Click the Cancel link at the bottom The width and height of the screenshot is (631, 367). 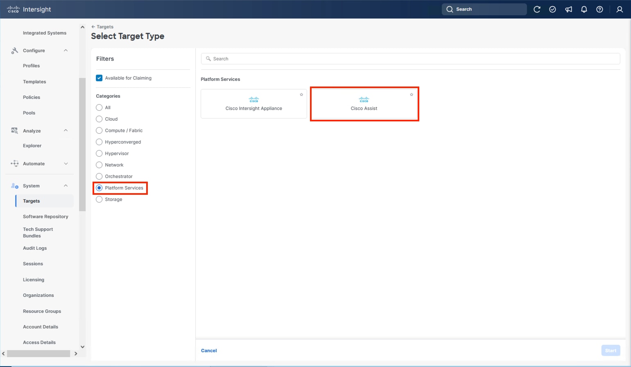point(209,351)
